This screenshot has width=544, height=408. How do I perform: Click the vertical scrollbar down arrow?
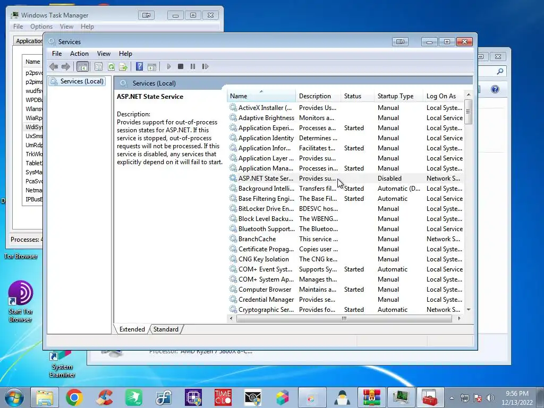(469, 310)
